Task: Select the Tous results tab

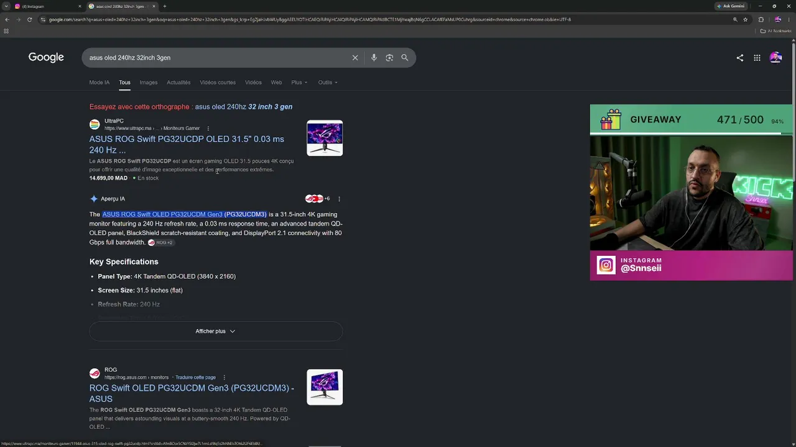Action: [x=124, y=83]
